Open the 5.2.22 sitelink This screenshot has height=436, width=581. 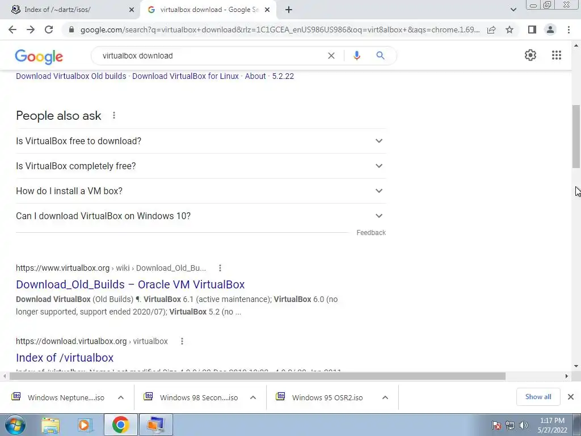point(283,76)
